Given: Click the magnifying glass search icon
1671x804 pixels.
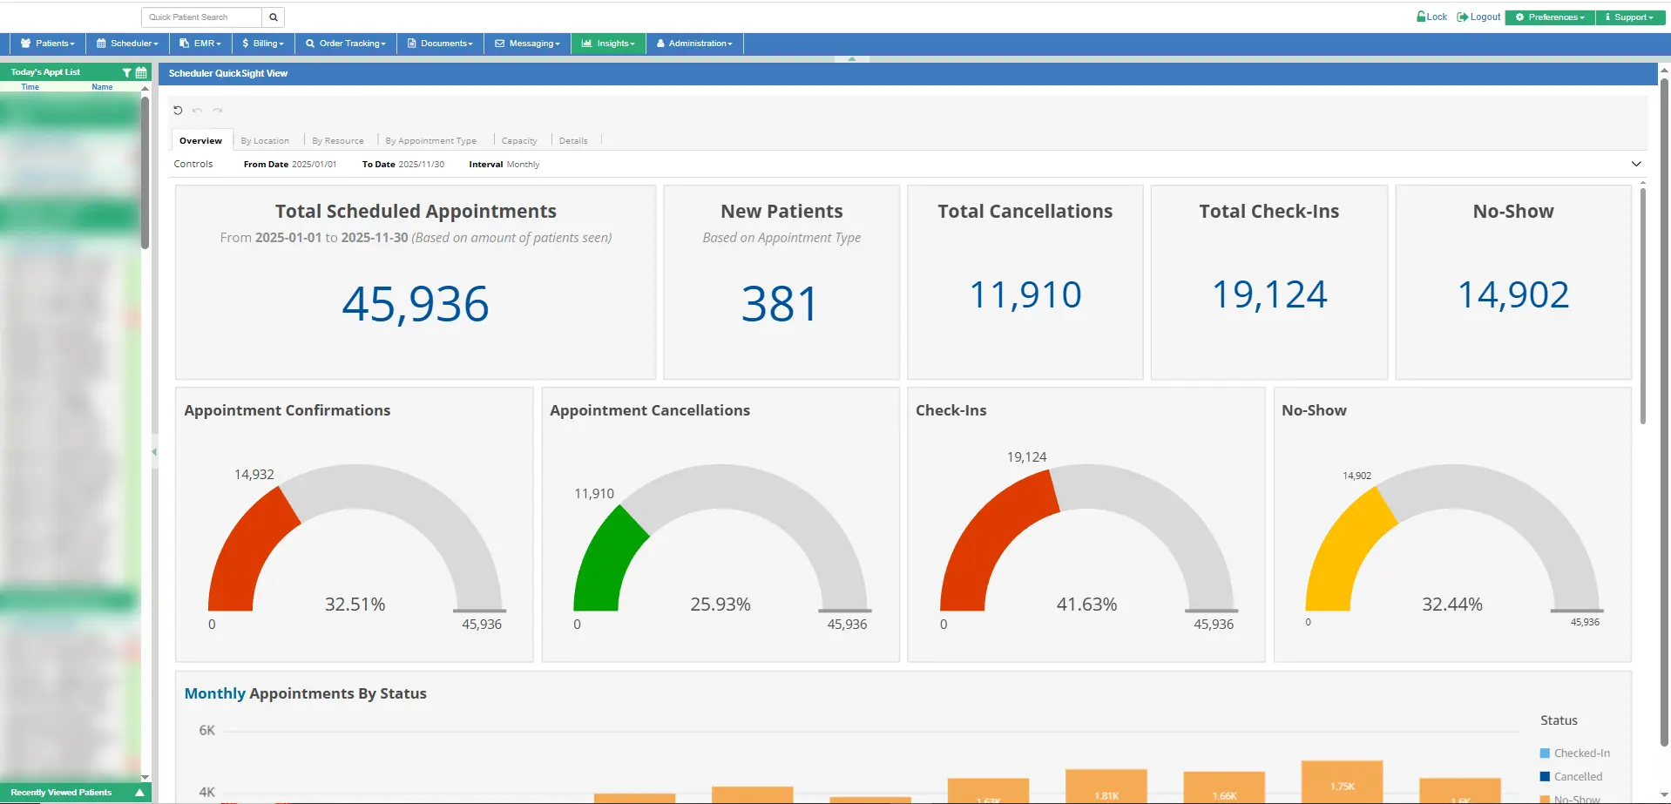Looking at the screenshot, I should point(273,17).
